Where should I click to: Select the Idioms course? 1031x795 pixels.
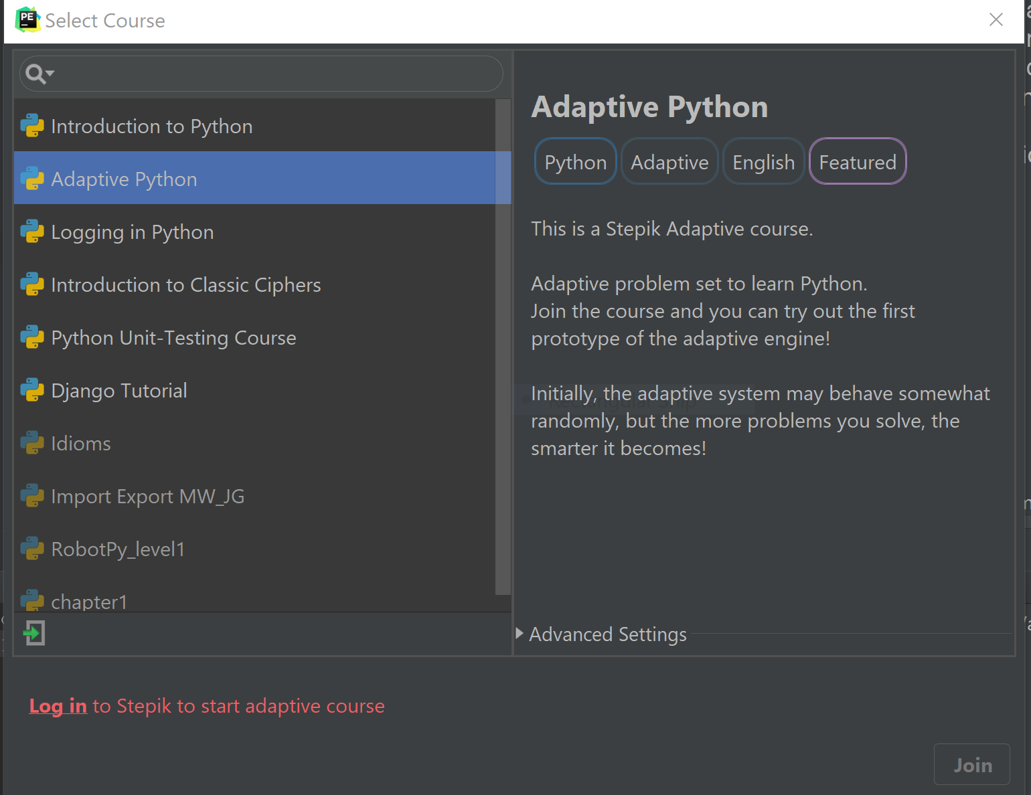pos(255,443)
